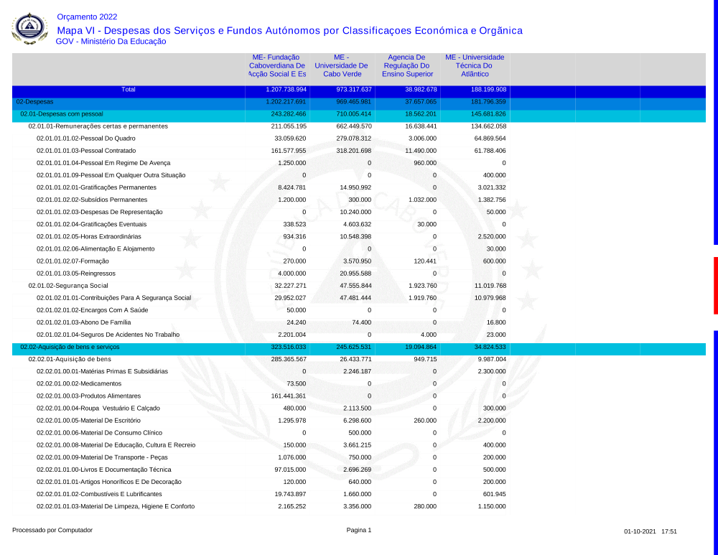718x555 pixels.
Task: Select the 02.01-Despesas com pessoal row
Action: tap(62, 114)
